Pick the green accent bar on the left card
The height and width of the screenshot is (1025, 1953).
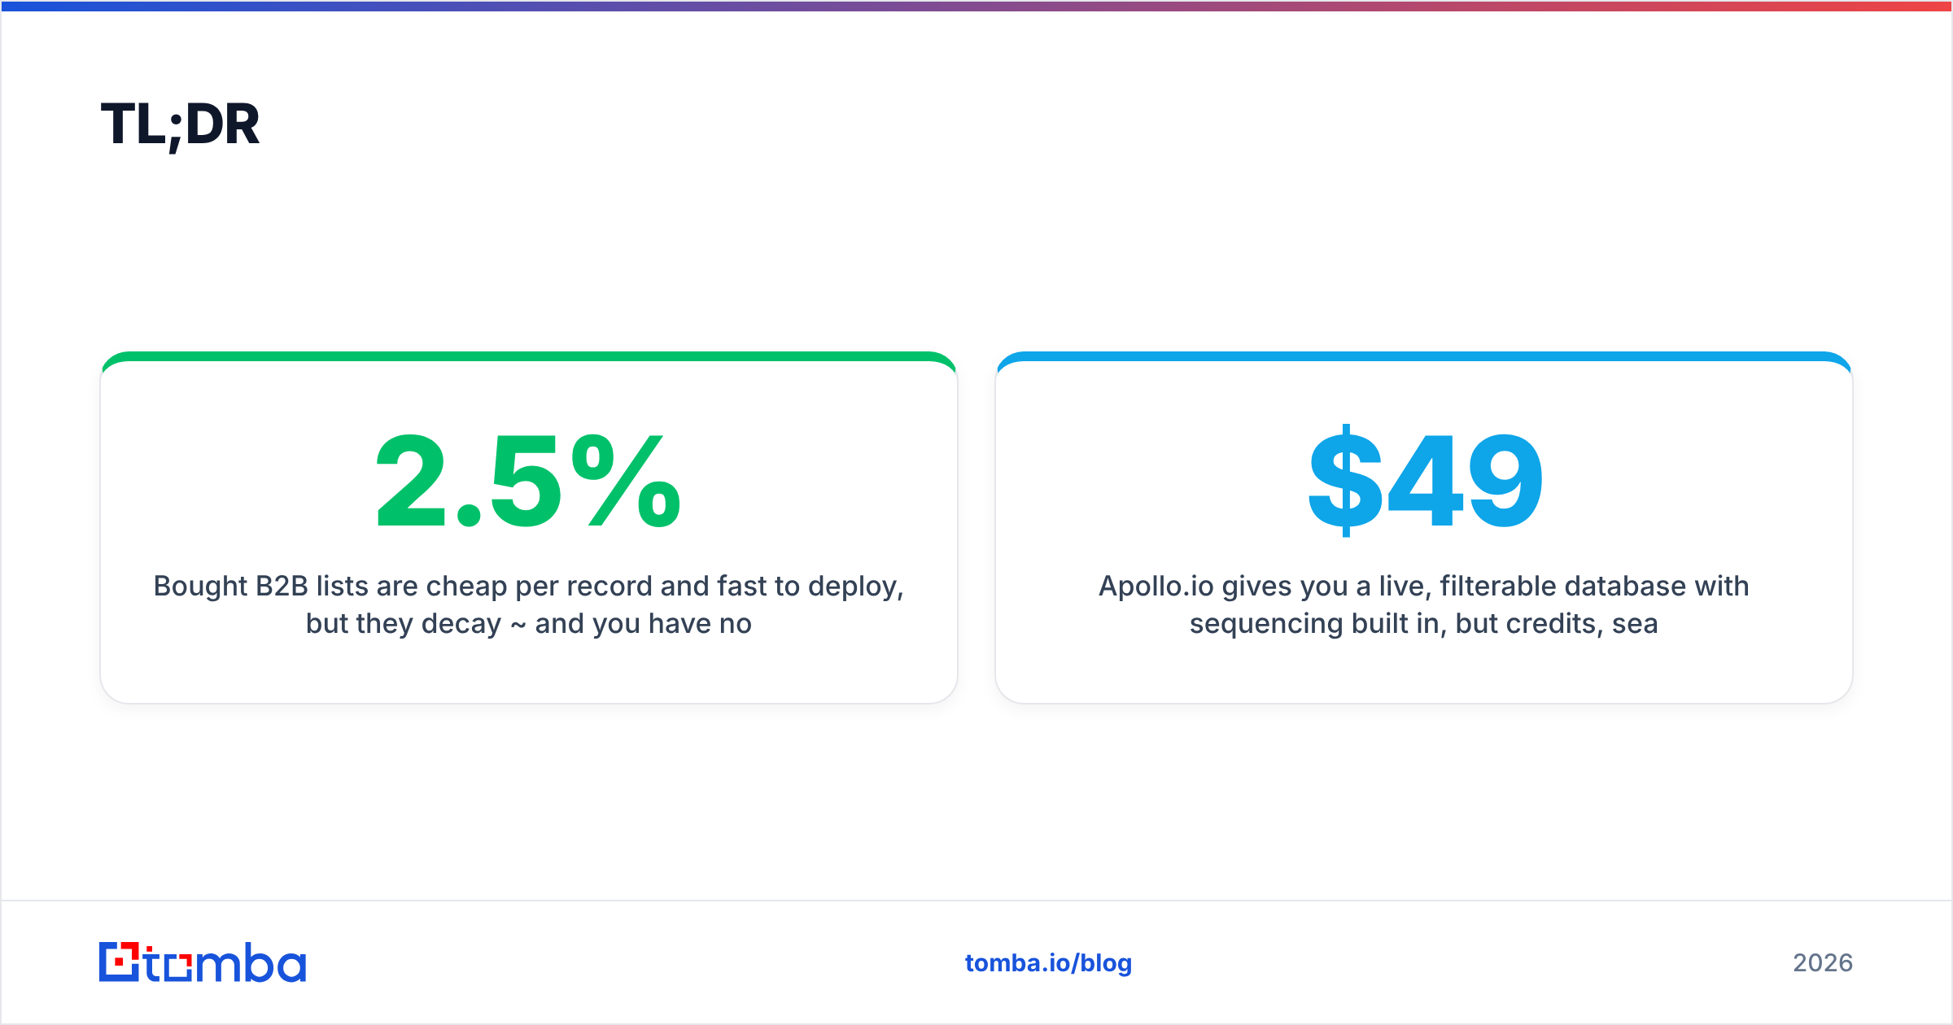pos(528,356)
